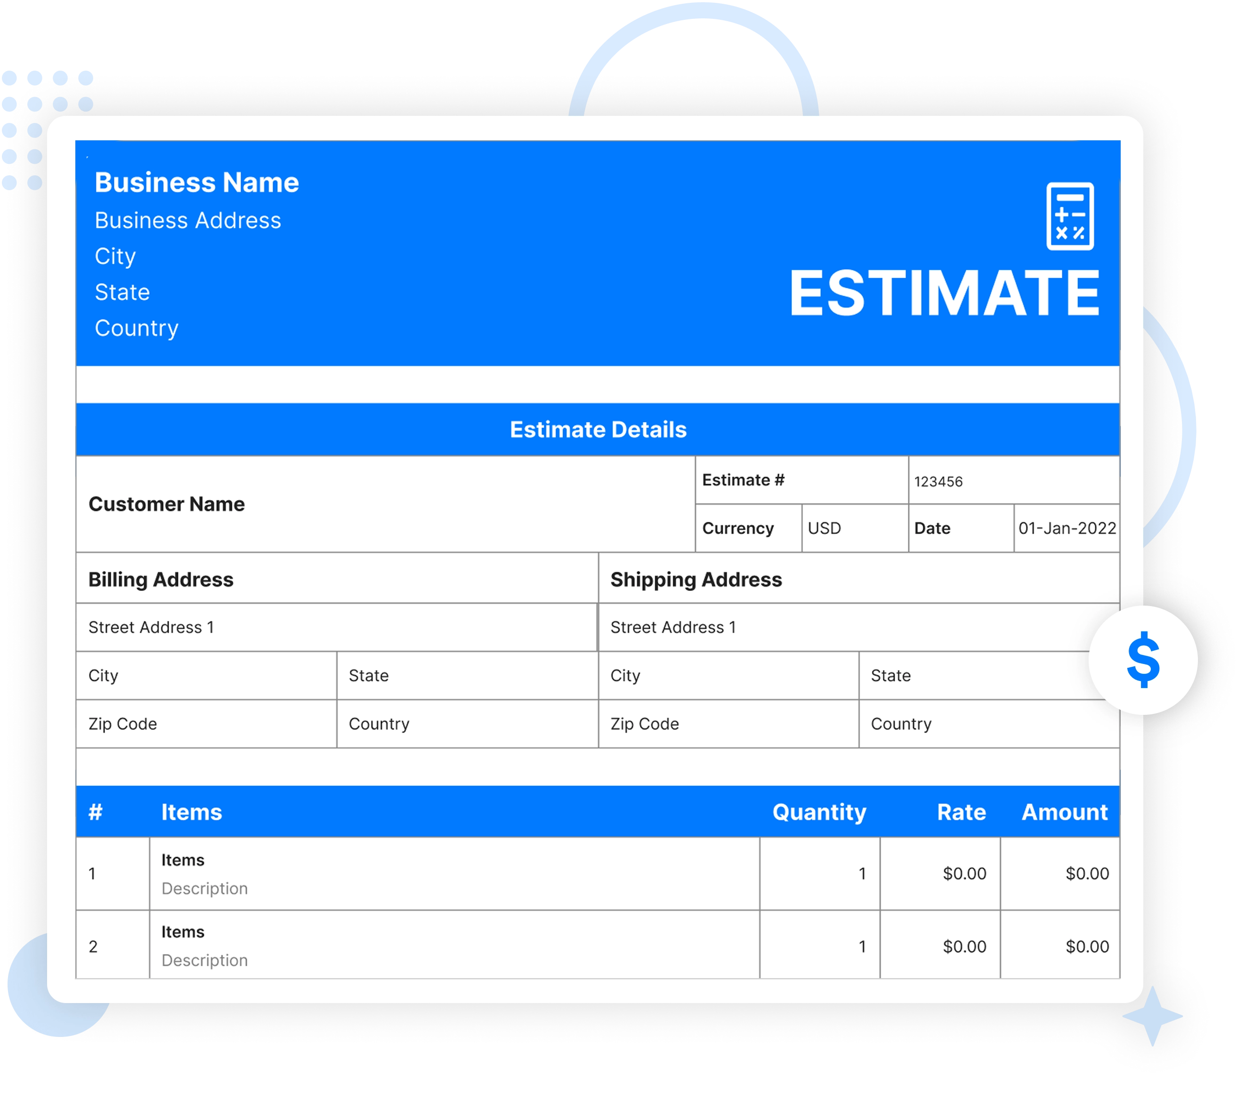The height and width of the screenshot is (1093, 1245).
Task: Click the Rate value for item 2
Action: coord(965,946)
